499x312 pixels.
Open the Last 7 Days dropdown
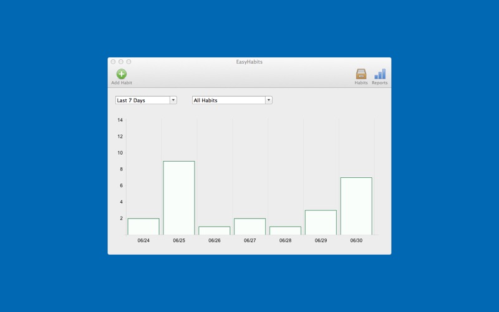tap(146, 100)
